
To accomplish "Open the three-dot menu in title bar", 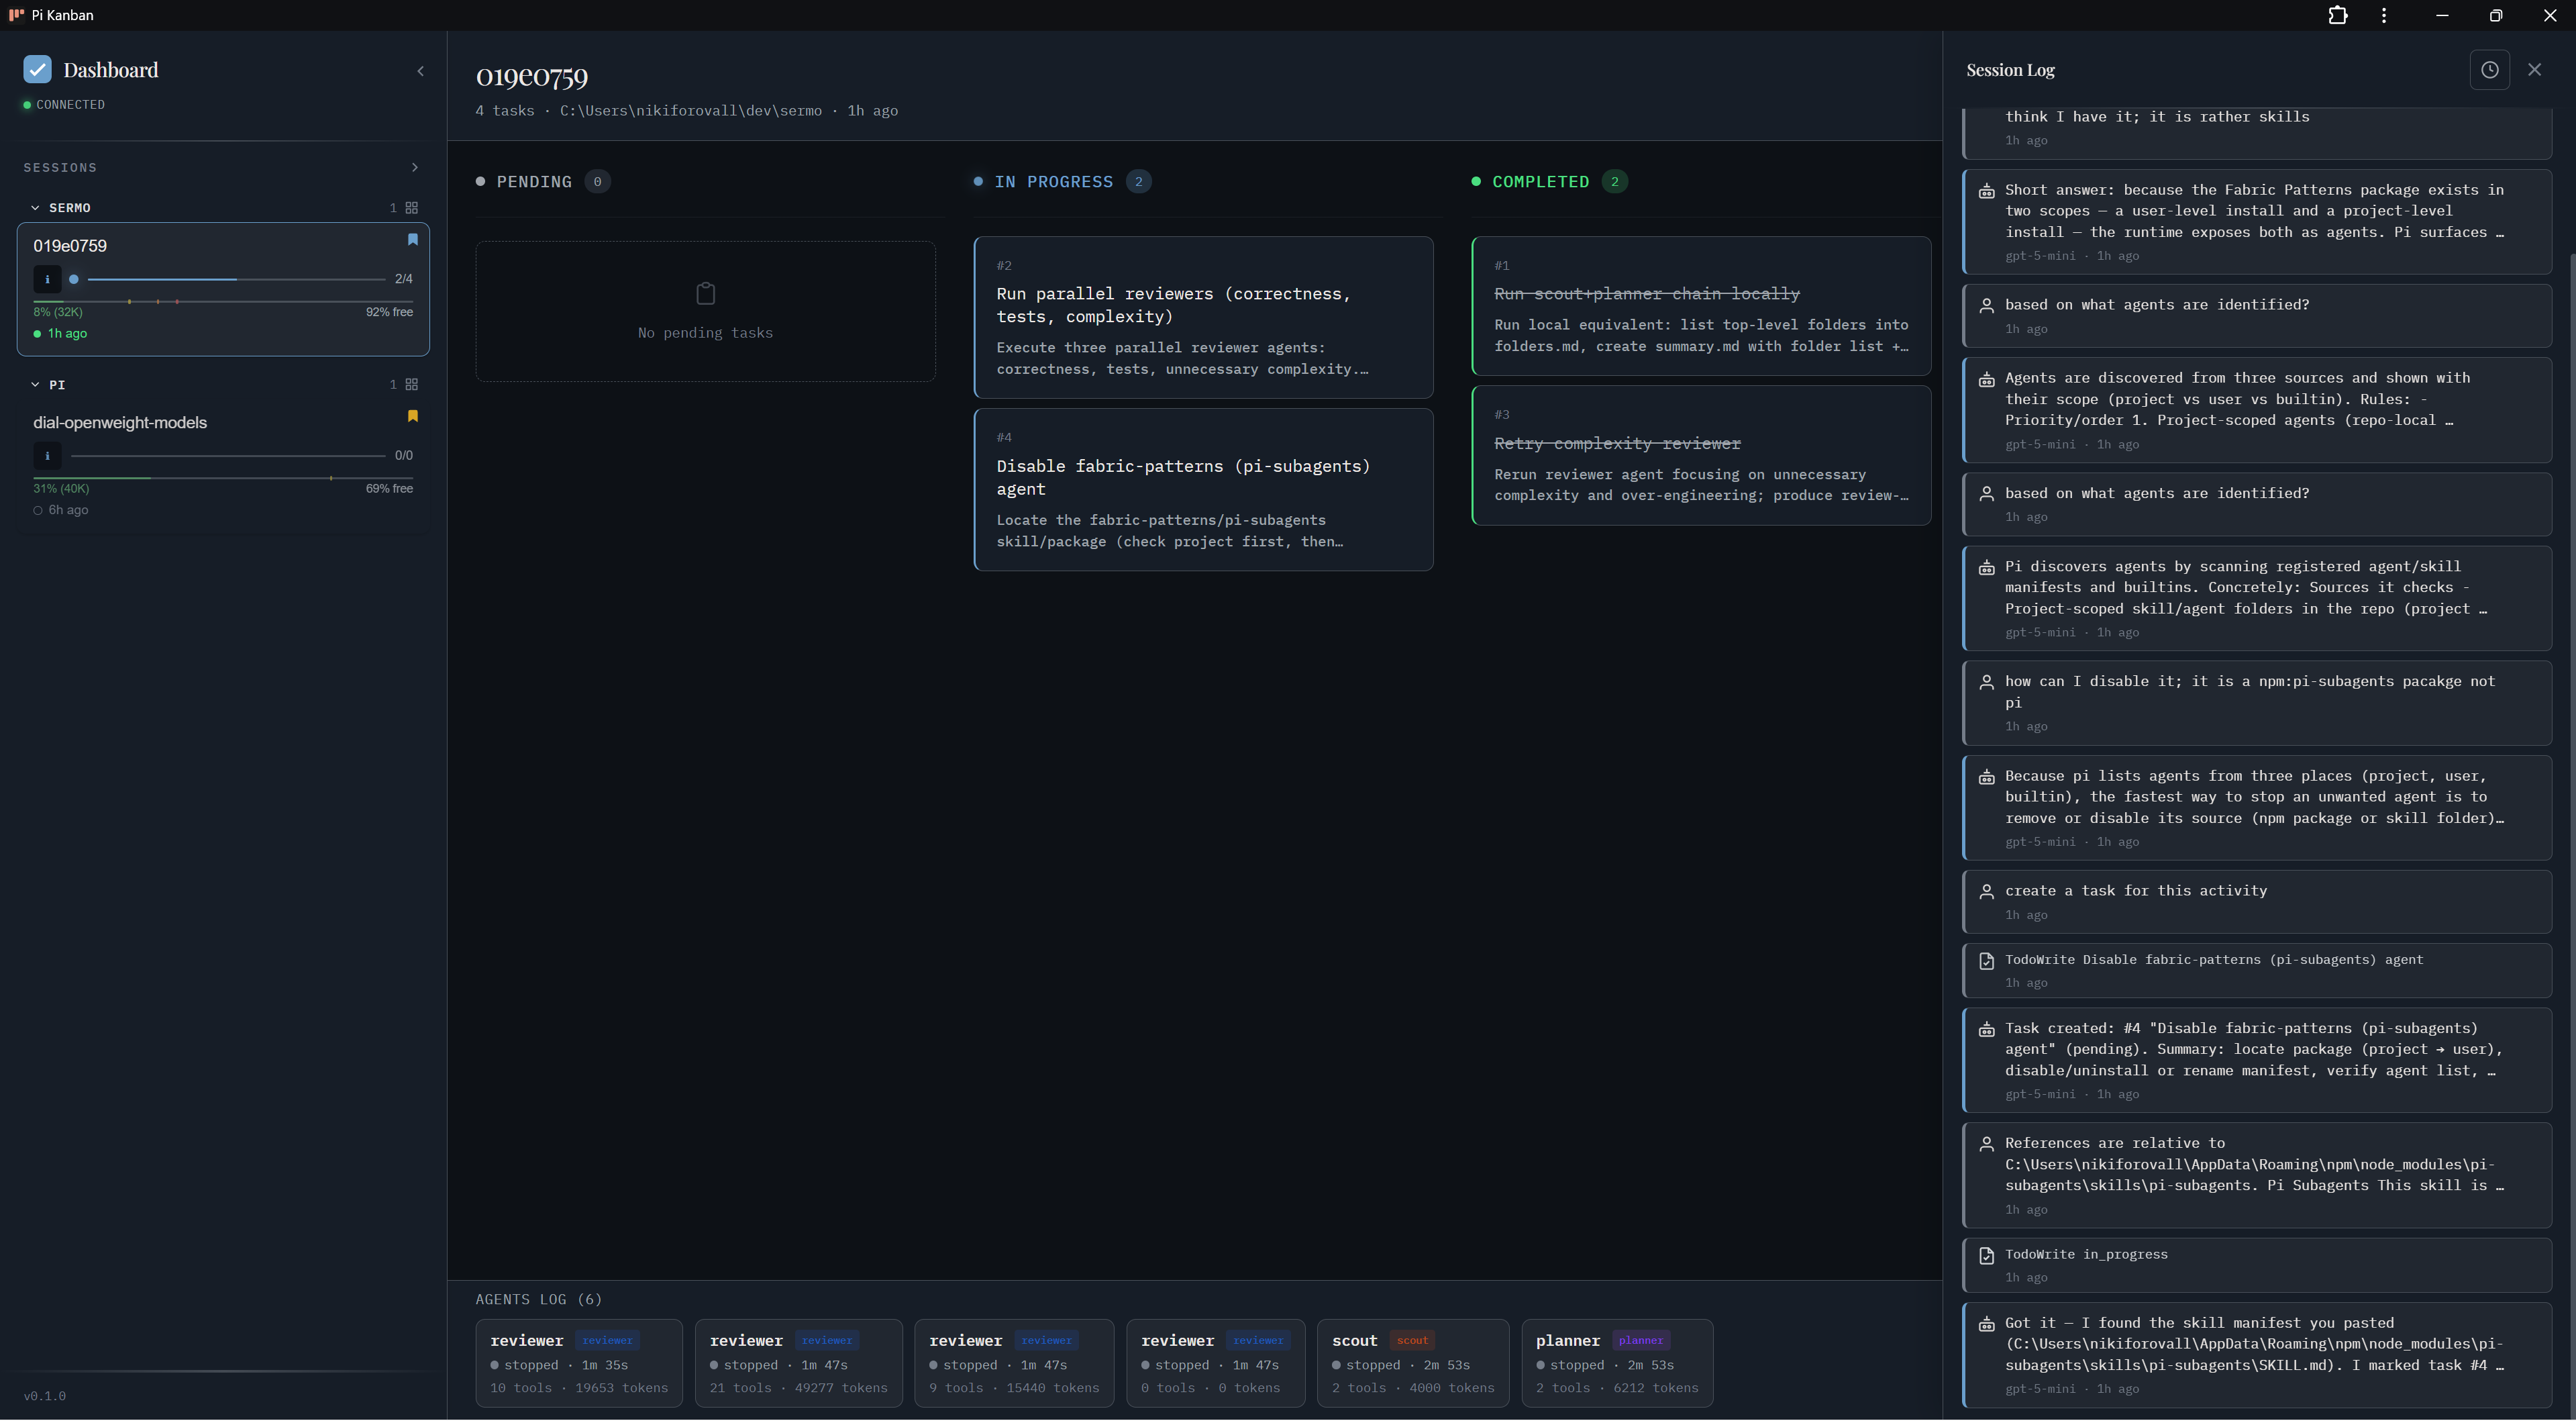I will [x=2384, y=15].
